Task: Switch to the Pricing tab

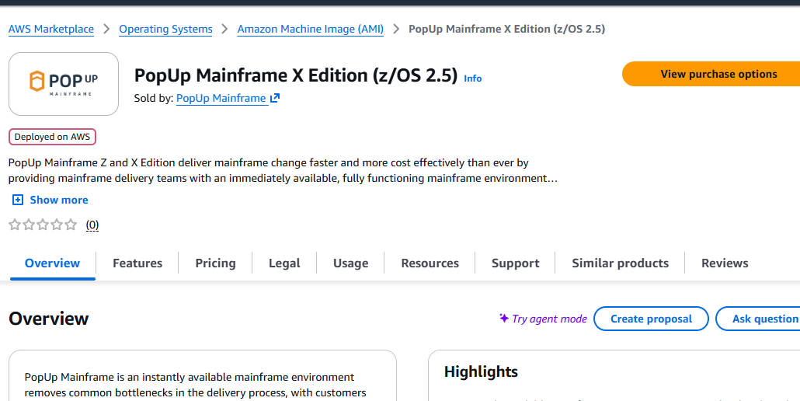Action: (215, 263)
